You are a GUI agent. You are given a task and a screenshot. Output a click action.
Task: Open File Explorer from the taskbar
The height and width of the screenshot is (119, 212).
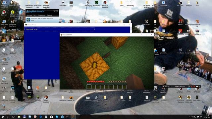point(19,117)
